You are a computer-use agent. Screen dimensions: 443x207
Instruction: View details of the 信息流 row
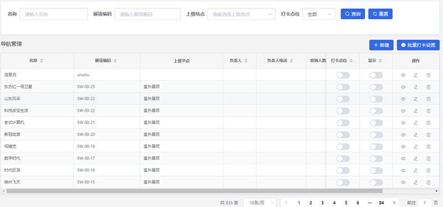(x=403, y=75)
